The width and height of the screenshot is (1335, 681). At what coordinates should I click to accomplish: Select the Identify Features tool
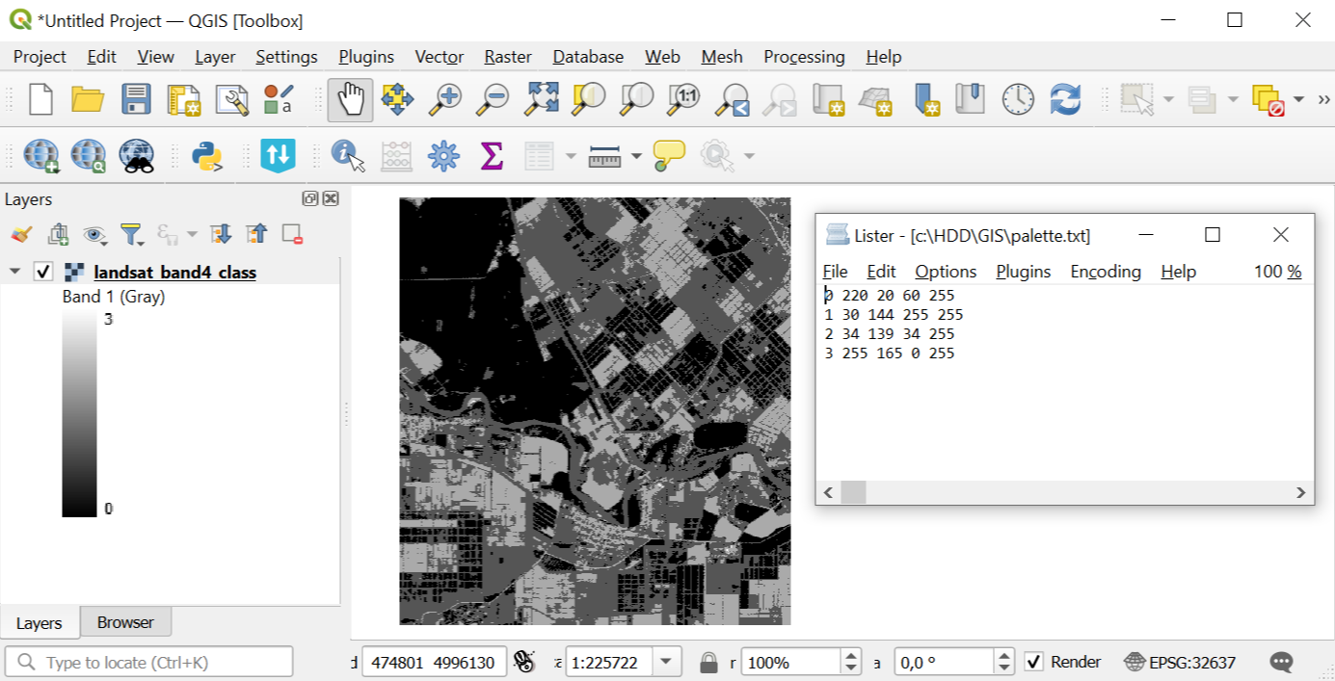click(347, 155)
